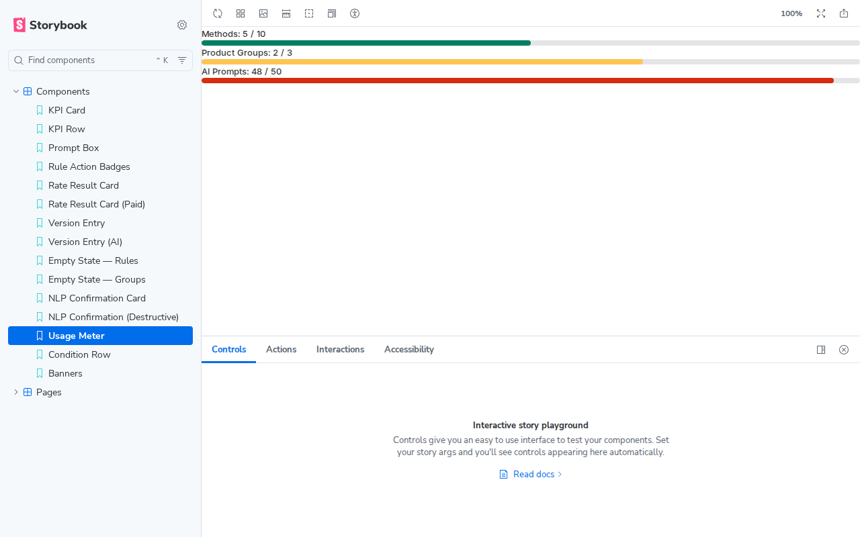Toggle element outlines in the preview
Viewport: 860px width, 537px height.
pos(309,13)
